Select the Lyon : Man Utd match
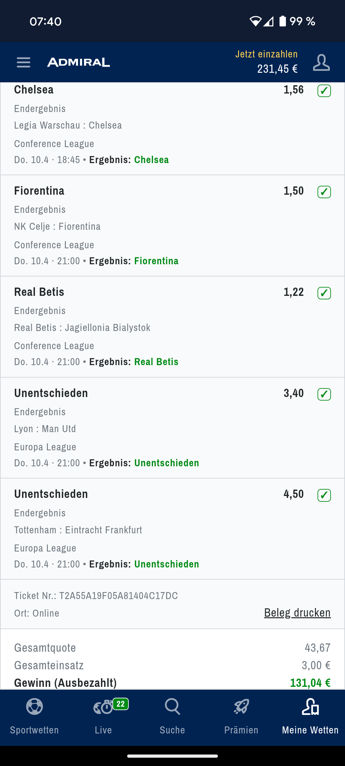The image size is (345, 766). coord(45,429)
